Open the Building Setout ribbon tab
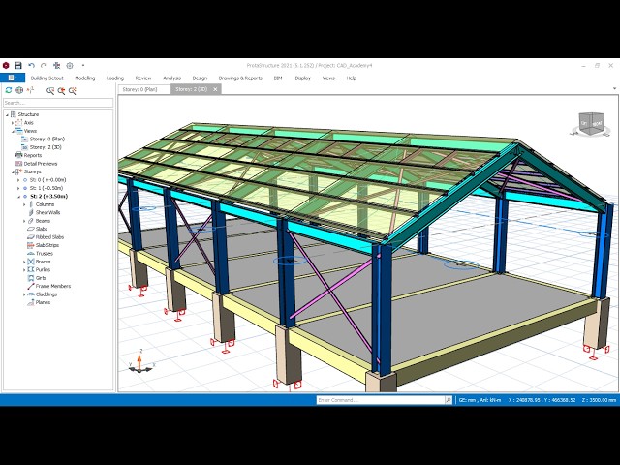Image resolution: width=620 pixels, height=465 pixels. tap(47, 78)
